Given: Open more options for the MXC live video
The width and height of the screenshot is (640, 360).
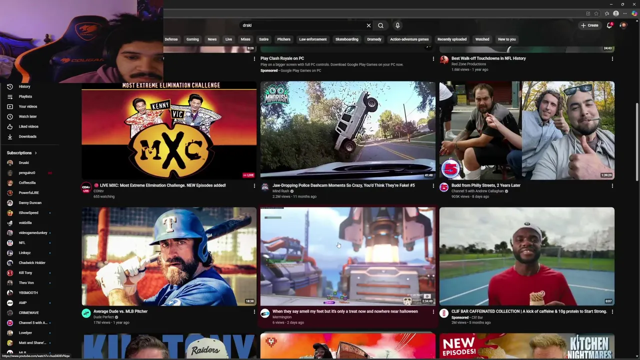Looking at the screenshot, I should 254,185.
